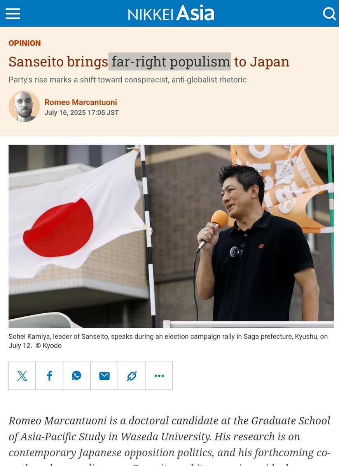This screenshot has height=466, width=339.
Task: Click the highlighted 'far-right populism' text
Action: tap(169, 61)
